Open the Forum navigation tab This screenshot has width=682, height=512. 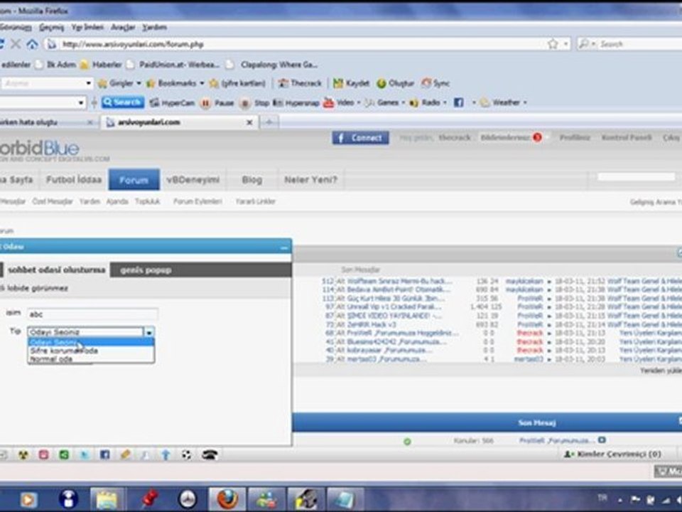[x=134, y=180]
